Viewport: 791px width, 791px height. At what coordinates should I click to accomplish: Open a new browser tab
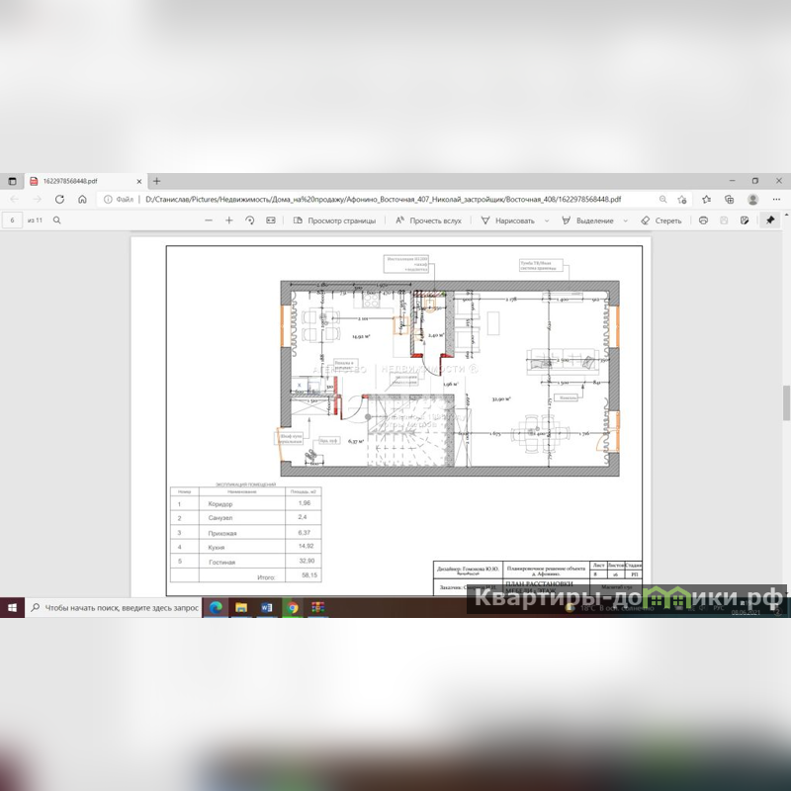pos(156,181)
